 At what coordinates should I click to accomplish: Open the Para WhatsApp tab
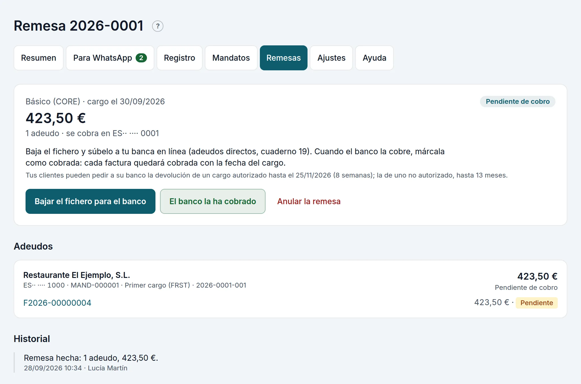click(x=110, y=58)
